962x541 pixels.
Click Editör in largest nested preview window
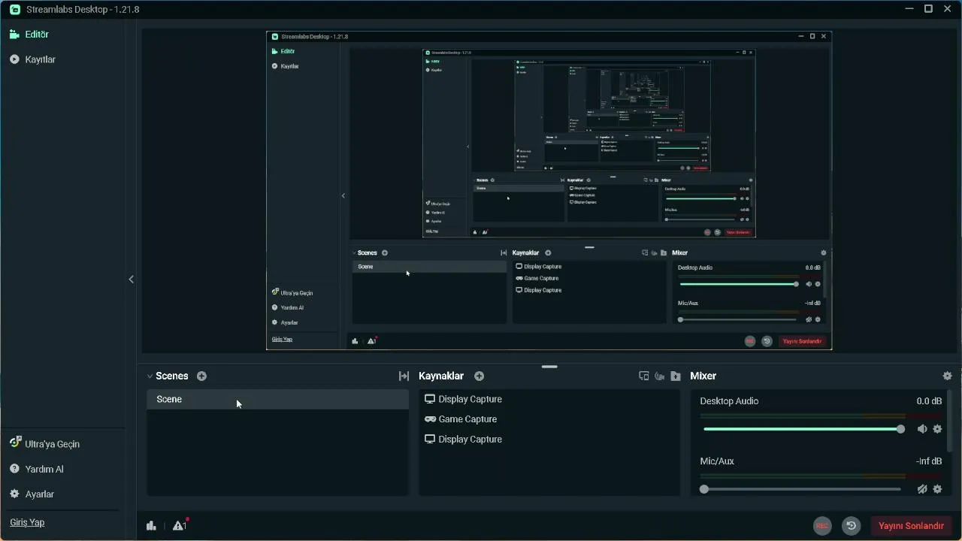click(283, 52)
